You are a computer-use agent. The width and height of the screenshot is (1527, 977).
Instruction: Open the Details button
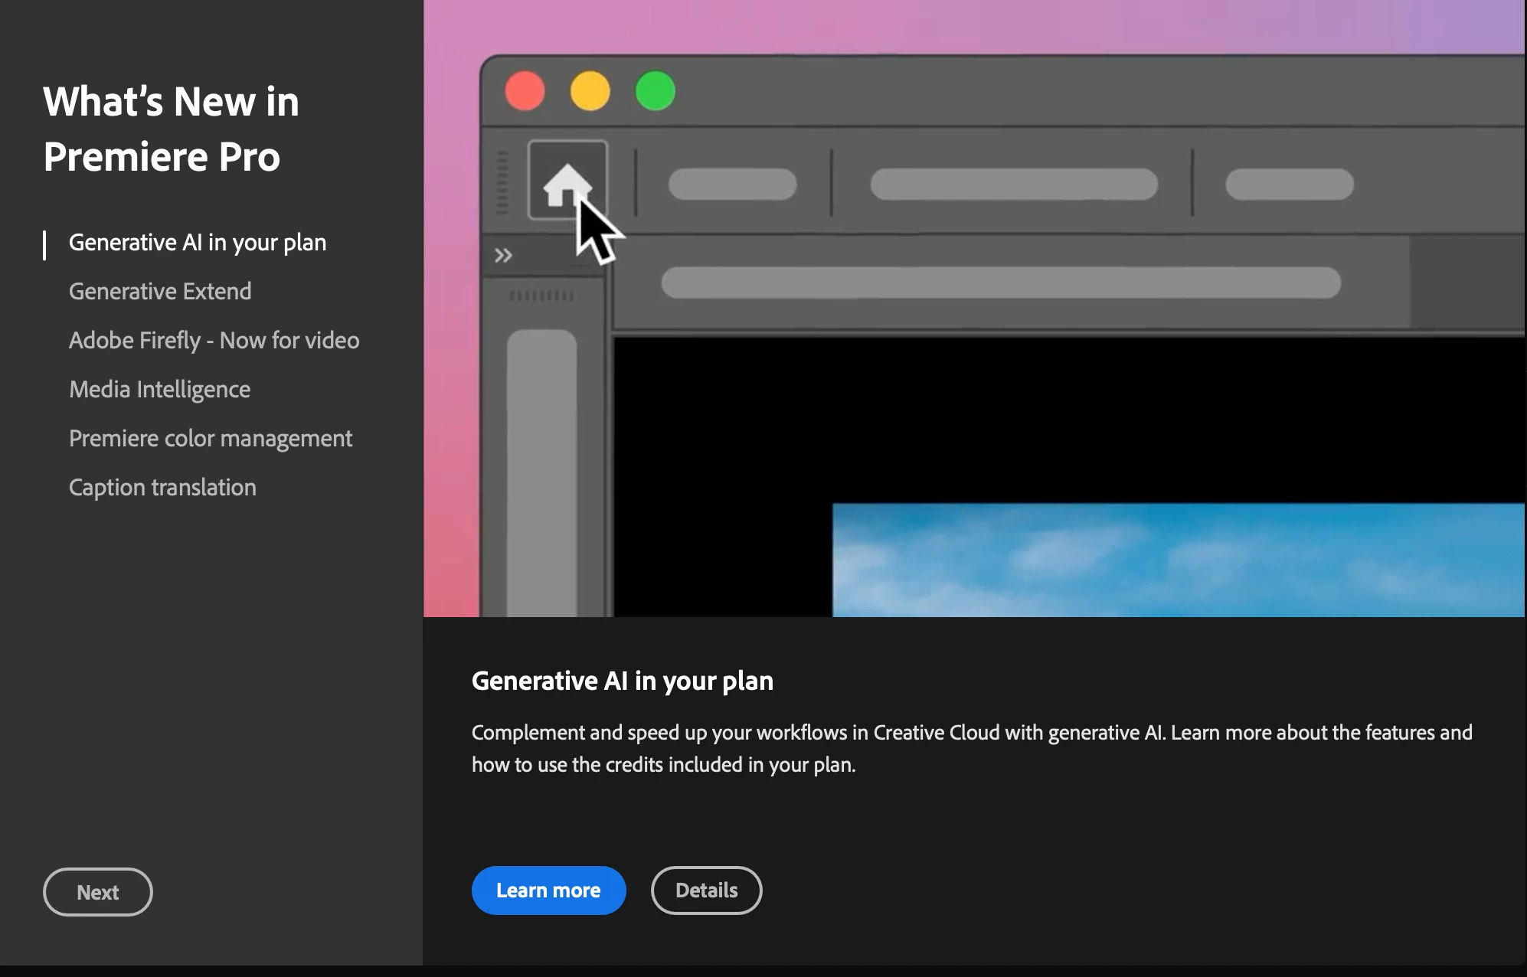[x=706, y=890]
